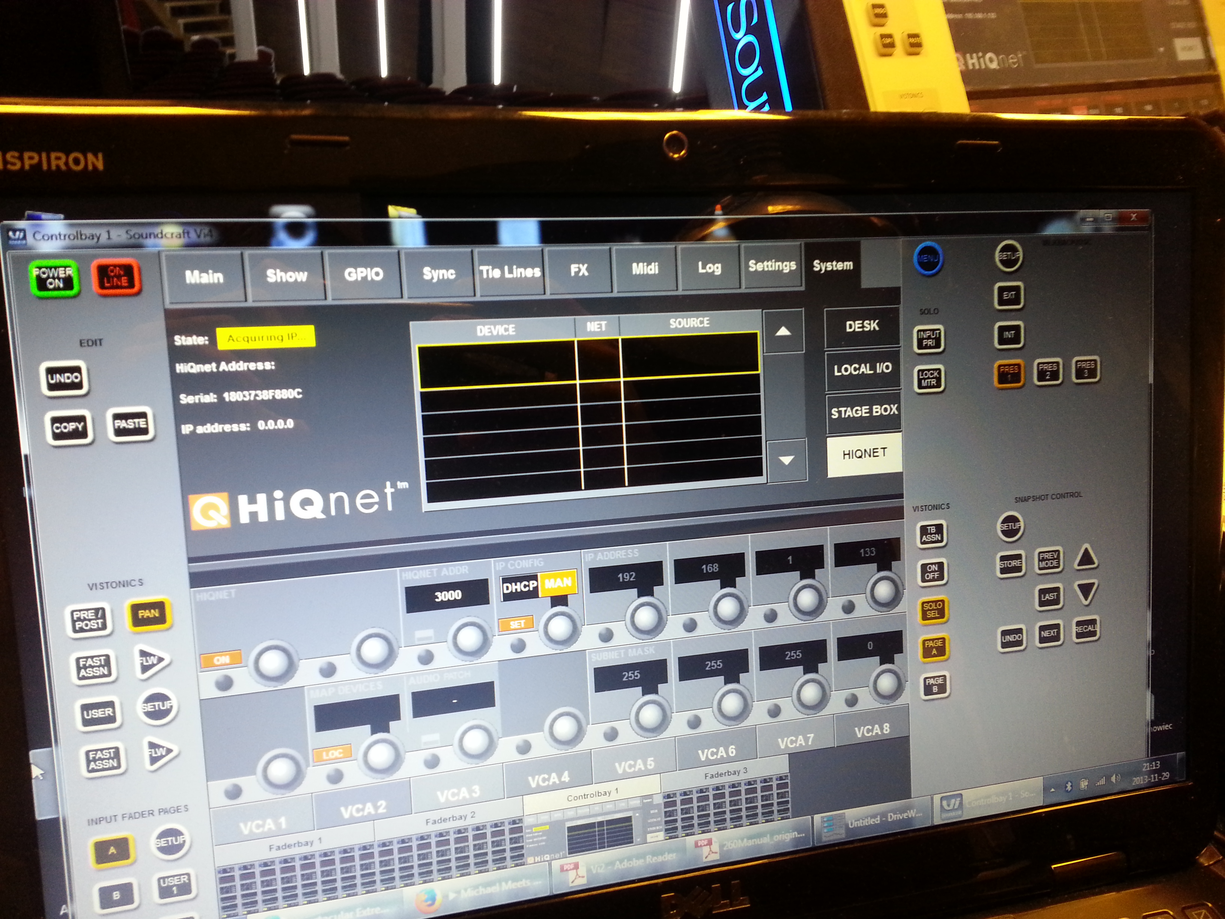The width and height of the screenshot is (1225, 919).
Task: Select the TB ASSN Vistonics icon
Action: pos(932,533)
